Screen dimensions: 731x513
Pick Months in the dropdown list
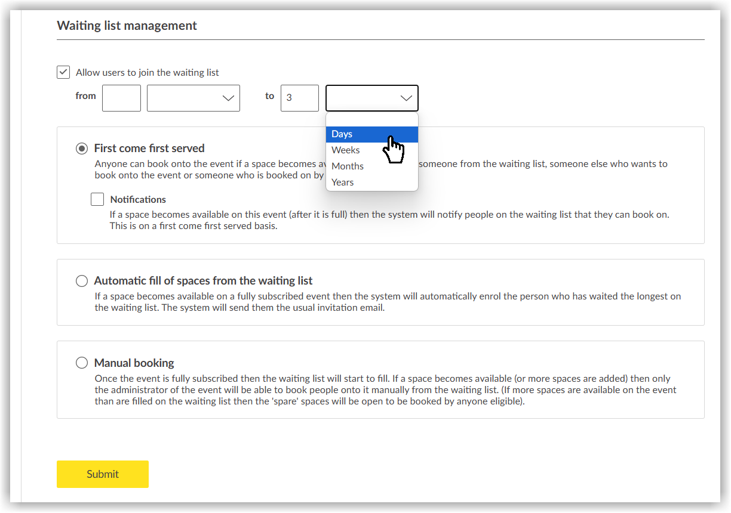[x=348, y=166]
